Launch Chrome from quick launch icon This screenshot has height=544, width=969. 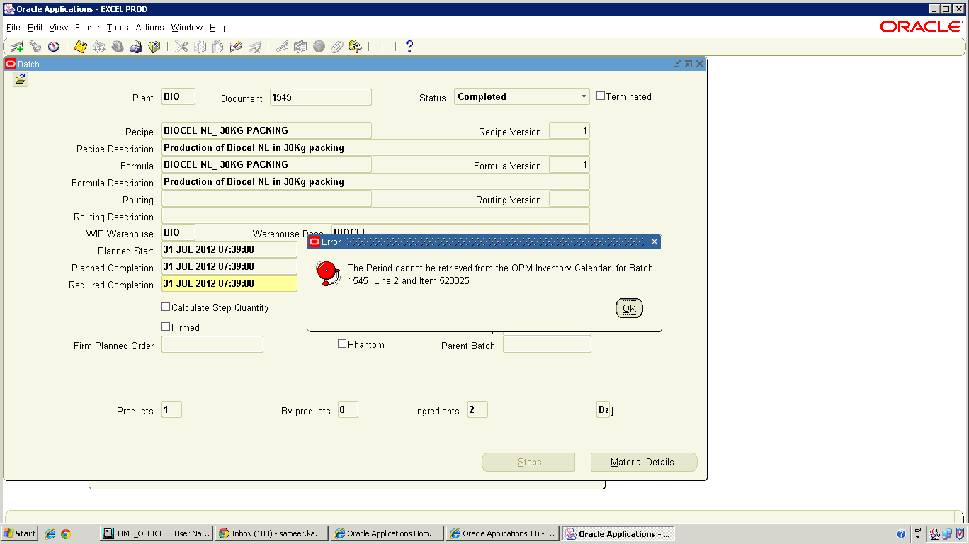[x=66, y=533]
